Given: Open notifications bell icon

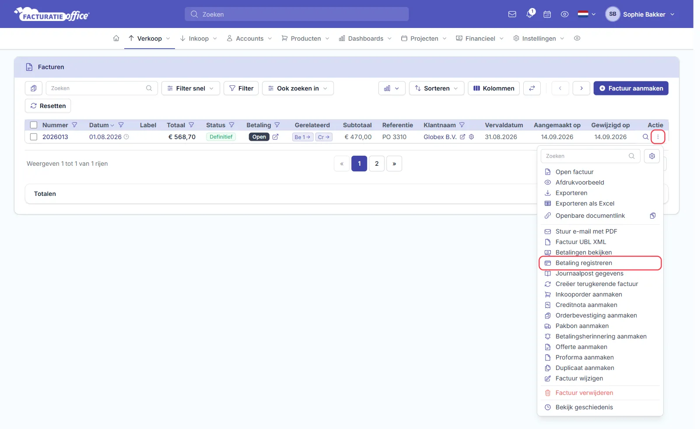Looking at the screenshot, I should [530, 14].
